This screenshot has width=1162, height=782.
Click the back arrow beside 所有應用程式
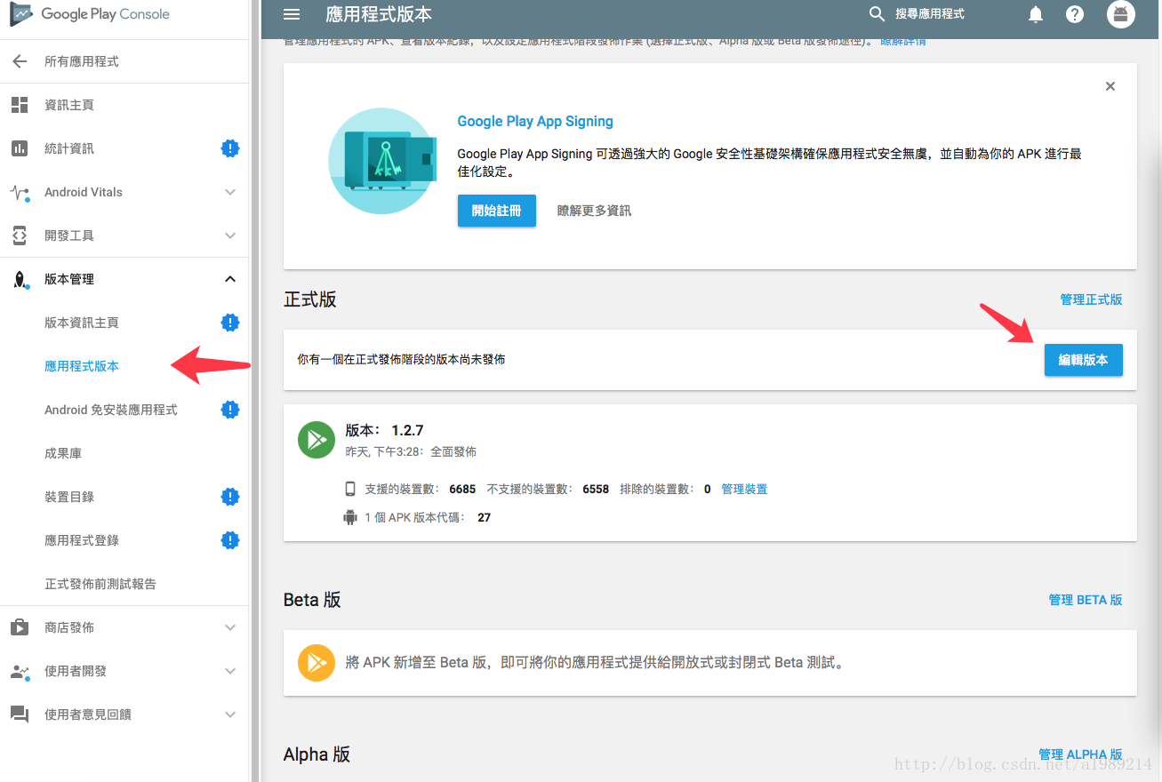pos(20,60)
